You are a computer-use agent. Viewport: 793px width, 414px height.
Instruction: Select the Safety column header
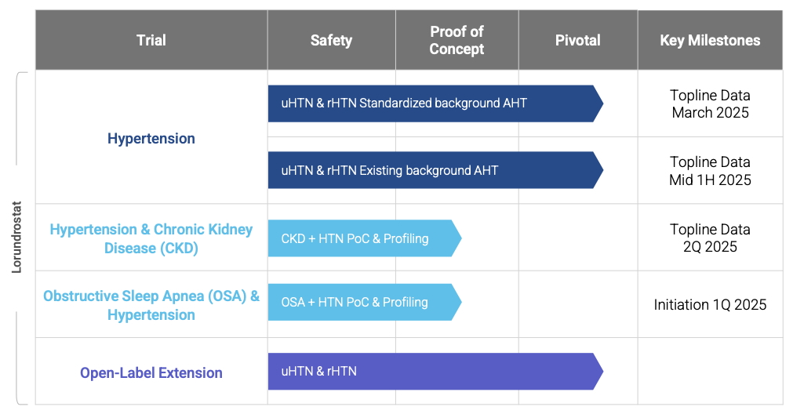pos(331,40)
